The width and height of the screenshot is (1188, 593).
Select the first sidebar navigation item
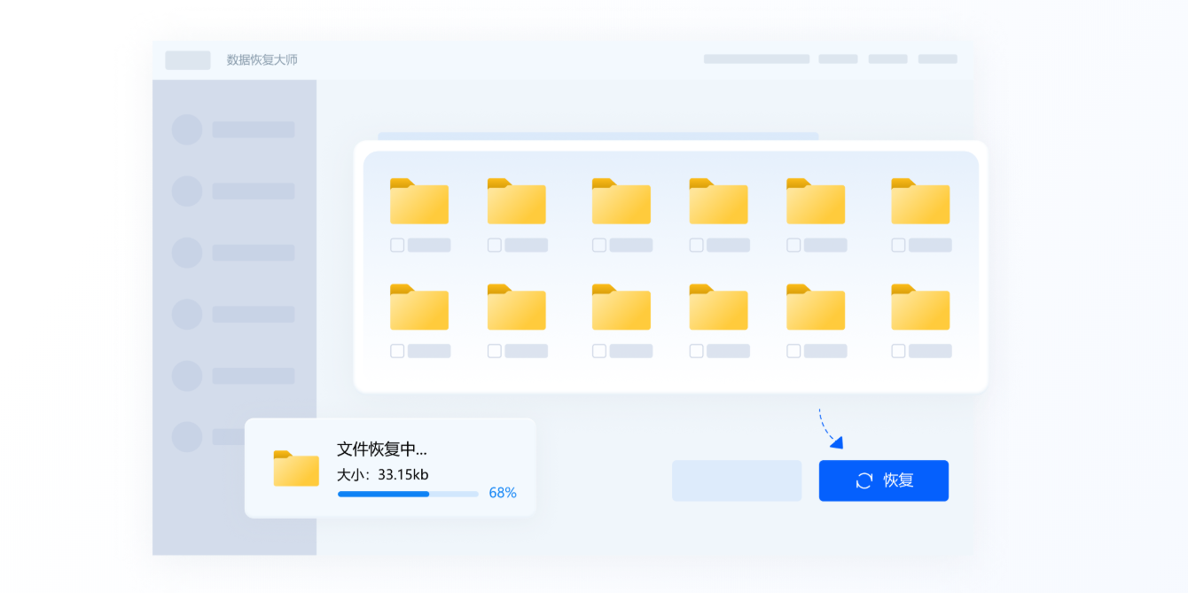coord(235,129)
